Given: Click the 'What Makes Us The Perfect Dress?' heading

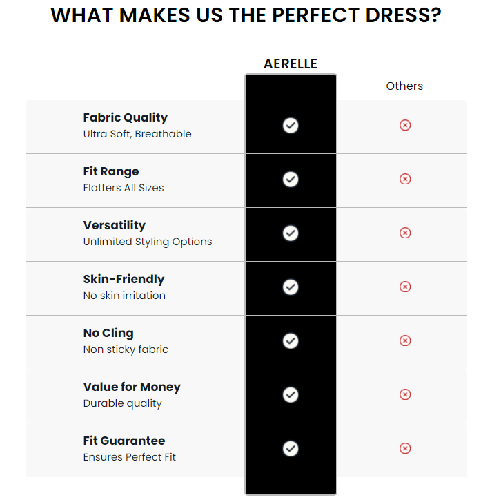Looking at the screenshot, I should click(x=246, y=15).
